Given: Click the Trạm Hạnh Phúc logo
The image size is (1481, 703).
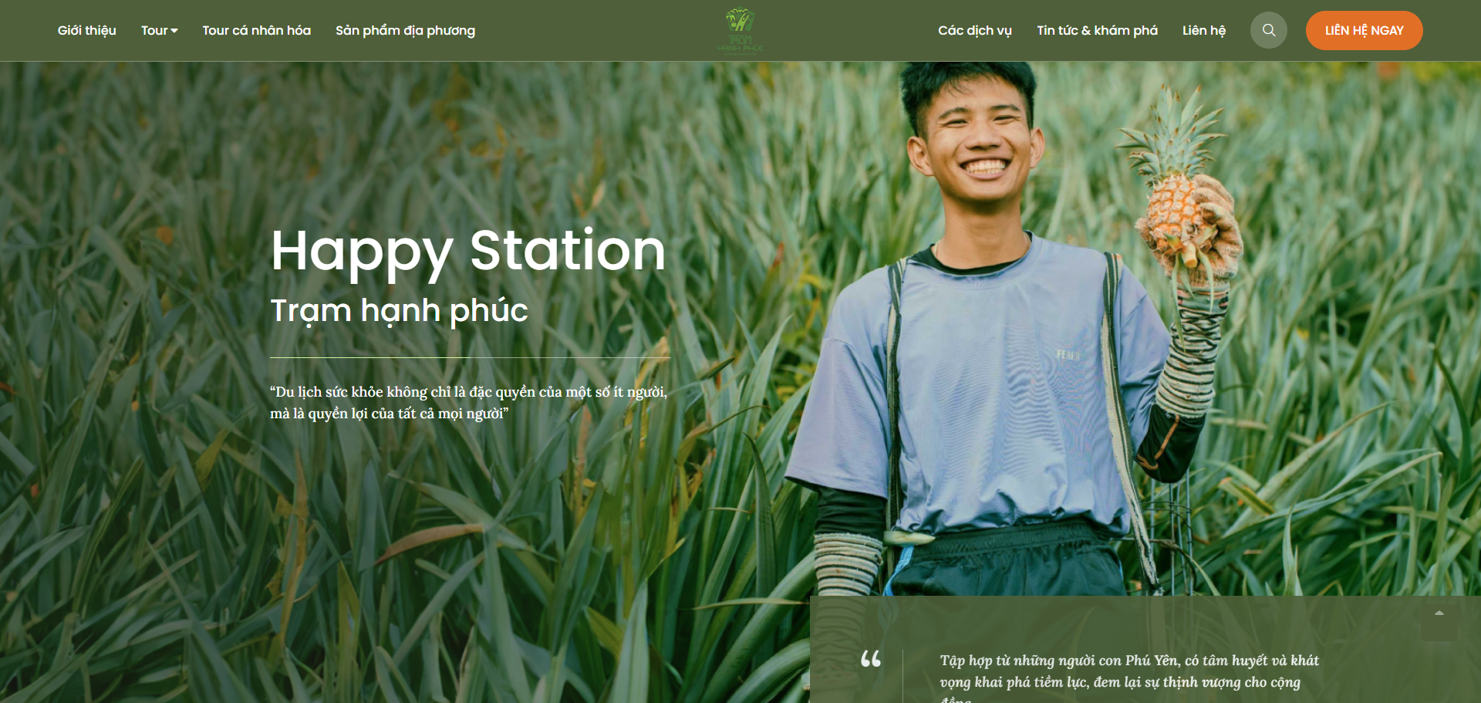Looking at the screenshot, I should coord(740,30).
